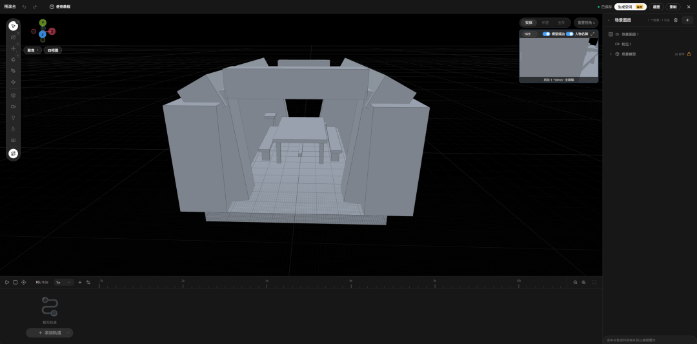Delete layer using trash icon

click(x=676, y=20)
